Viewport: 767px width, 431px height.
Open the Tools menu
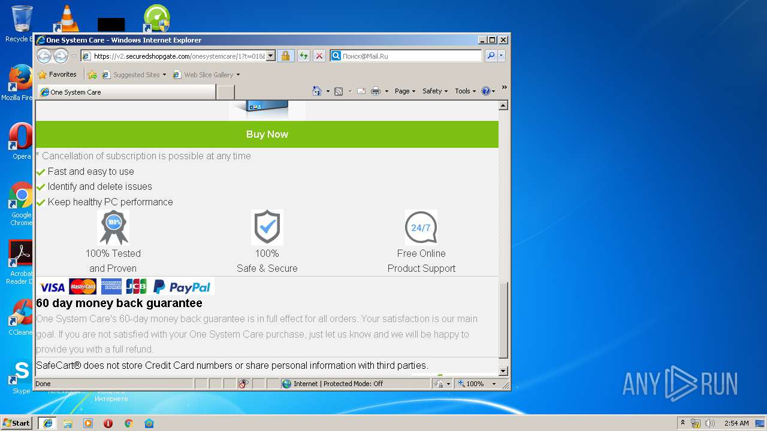tap(465, 91)
